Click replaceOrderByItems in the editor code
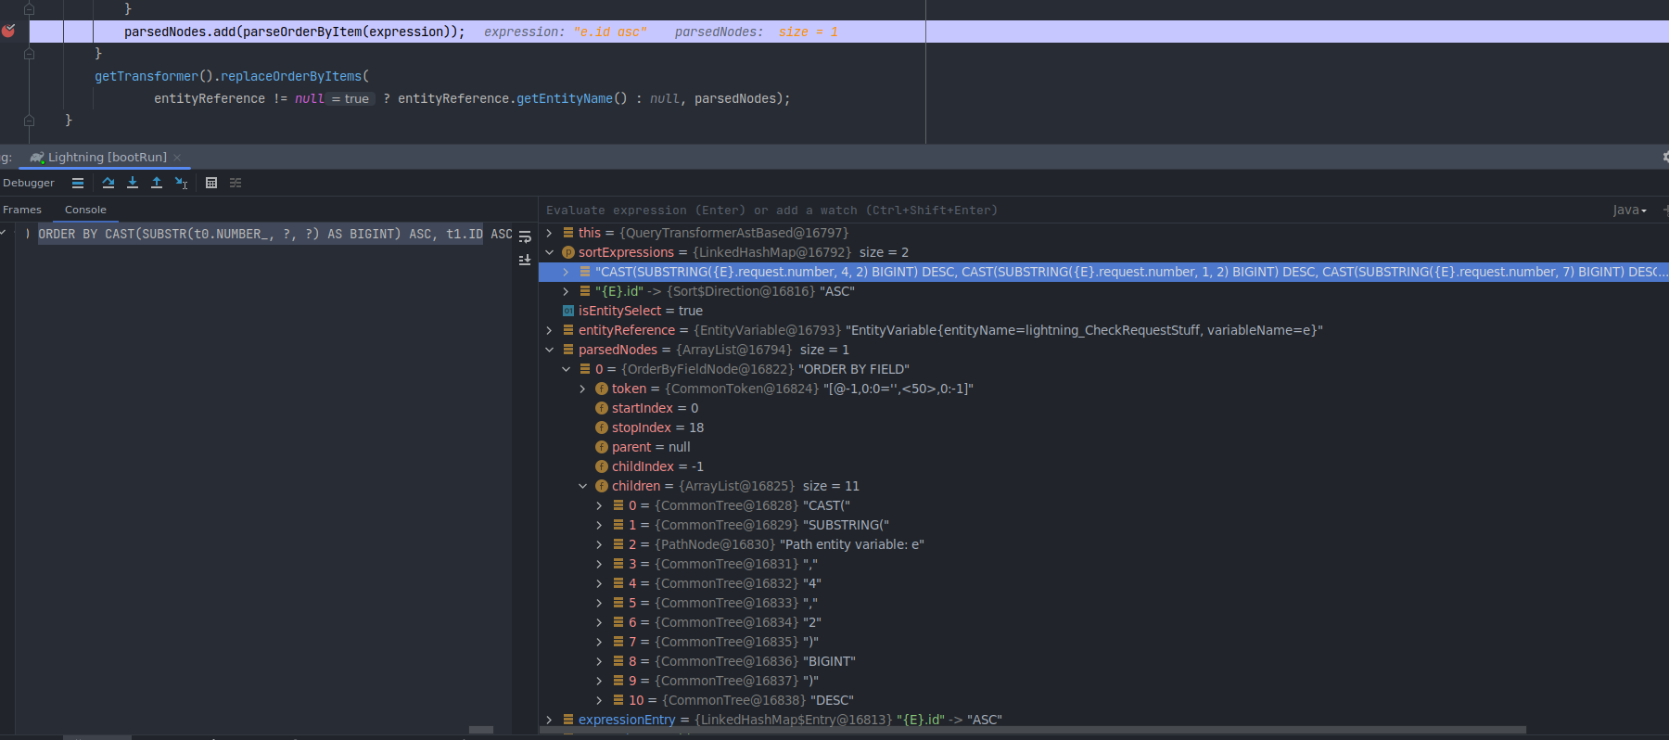 [x=291, y=76]
